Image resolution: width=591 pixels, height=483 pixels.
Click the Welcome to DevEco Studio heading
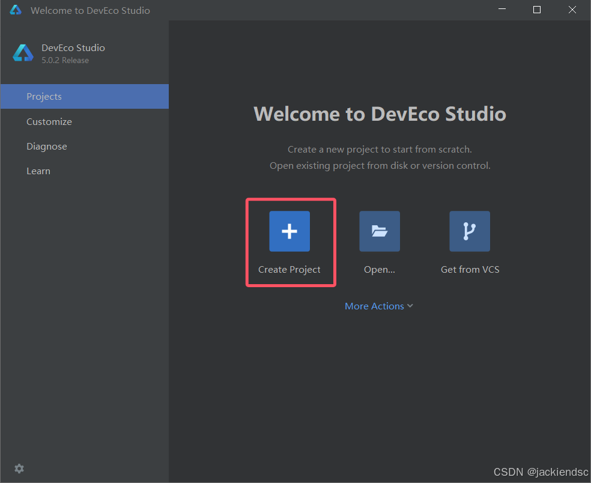click(380, 114)
